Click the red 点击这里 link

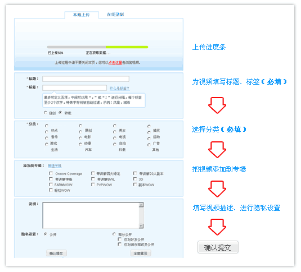pos(115,63)
